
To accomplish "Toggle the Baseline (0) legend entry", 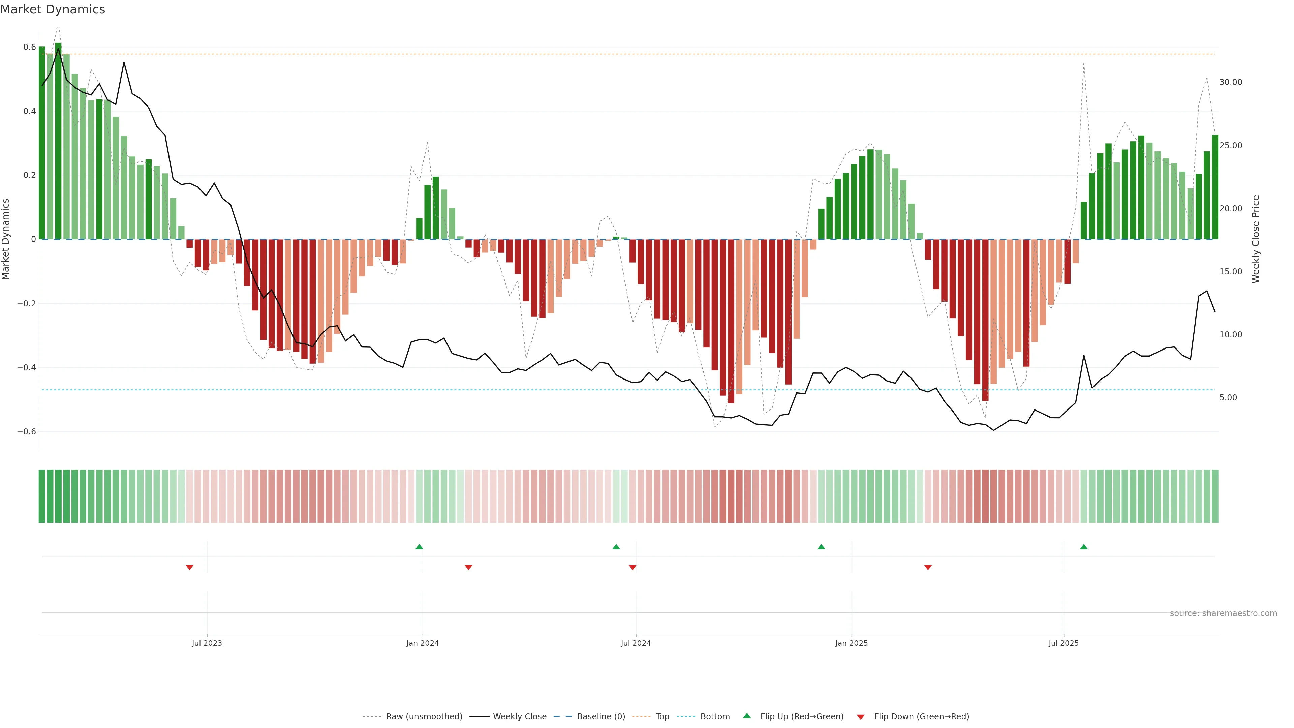I will [601, 717].
